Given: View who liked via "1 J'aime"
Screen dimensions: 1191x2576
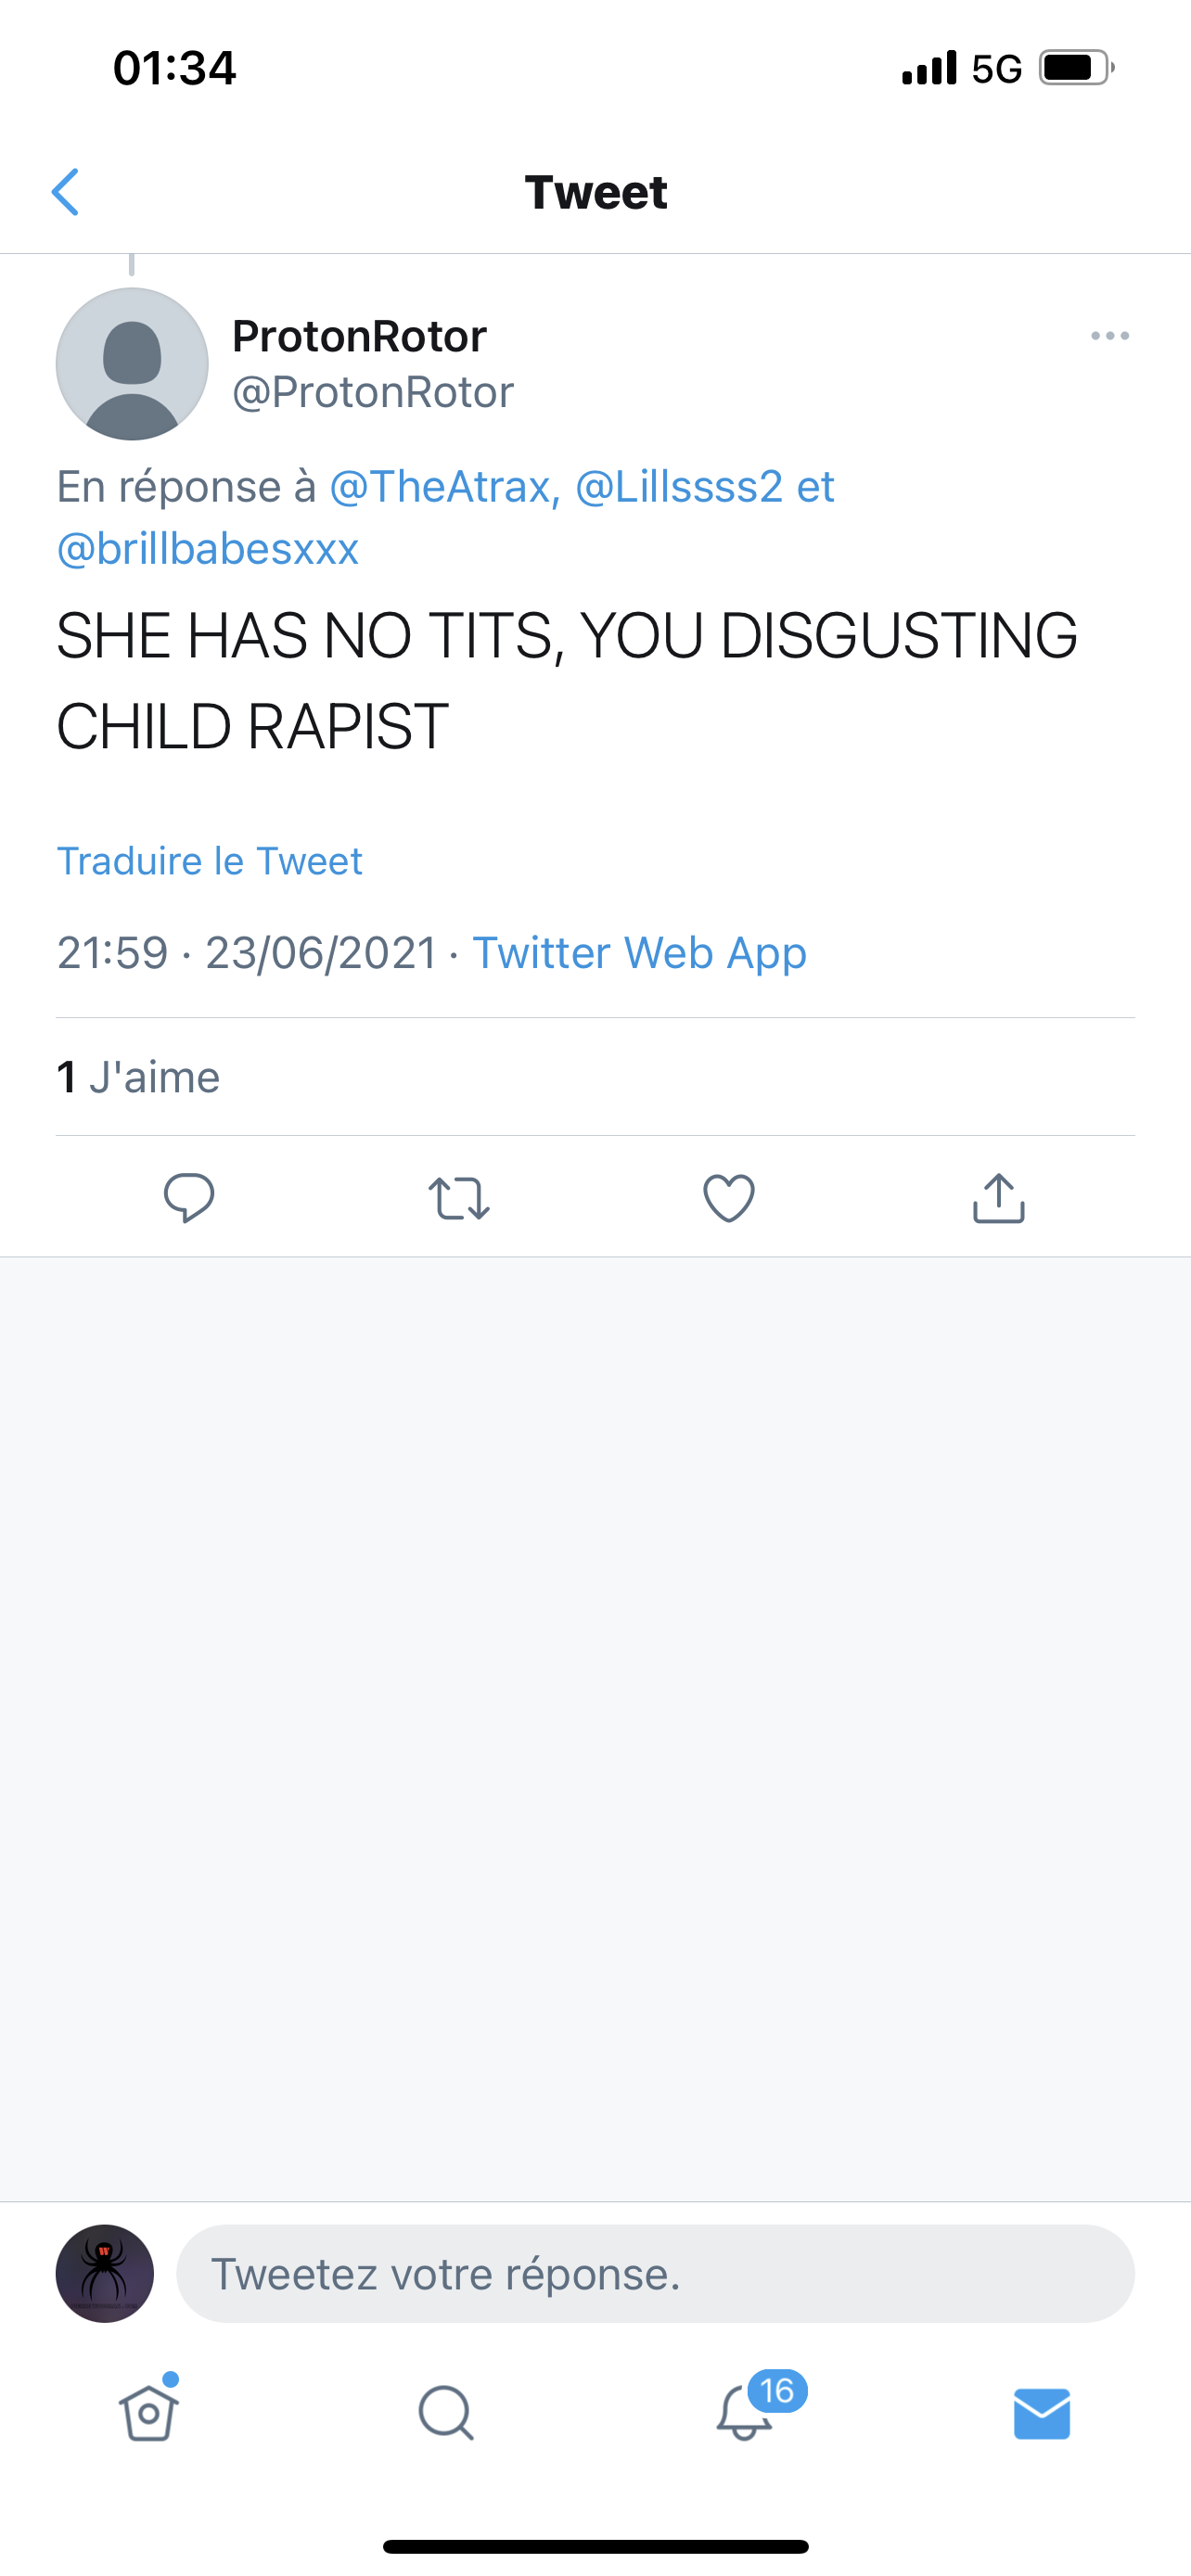Looking at the screenshot, I should coord(138,1077).
